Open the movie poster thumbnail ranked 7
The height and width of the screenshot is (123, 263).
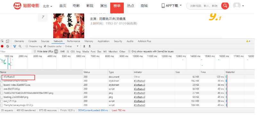point(69,26)
